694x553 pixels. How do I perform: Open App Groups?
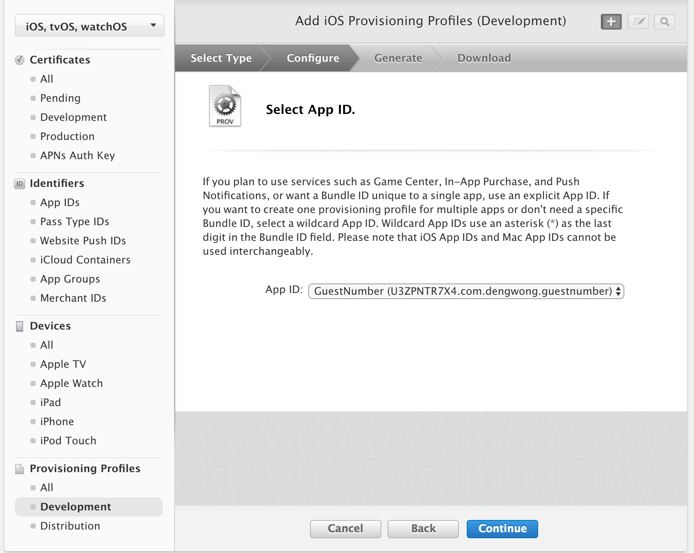pyautogui.click(x=70, y=279)
